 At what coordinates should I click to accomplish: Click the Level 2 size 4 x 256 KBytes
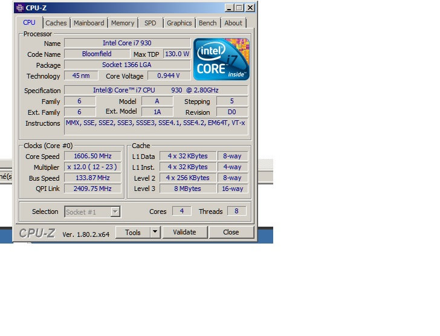pos(188,178)
